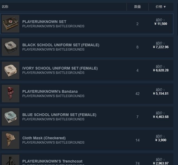Sort listings by 价格 column header
Viewport: 178px width, 165px height.
161,7
